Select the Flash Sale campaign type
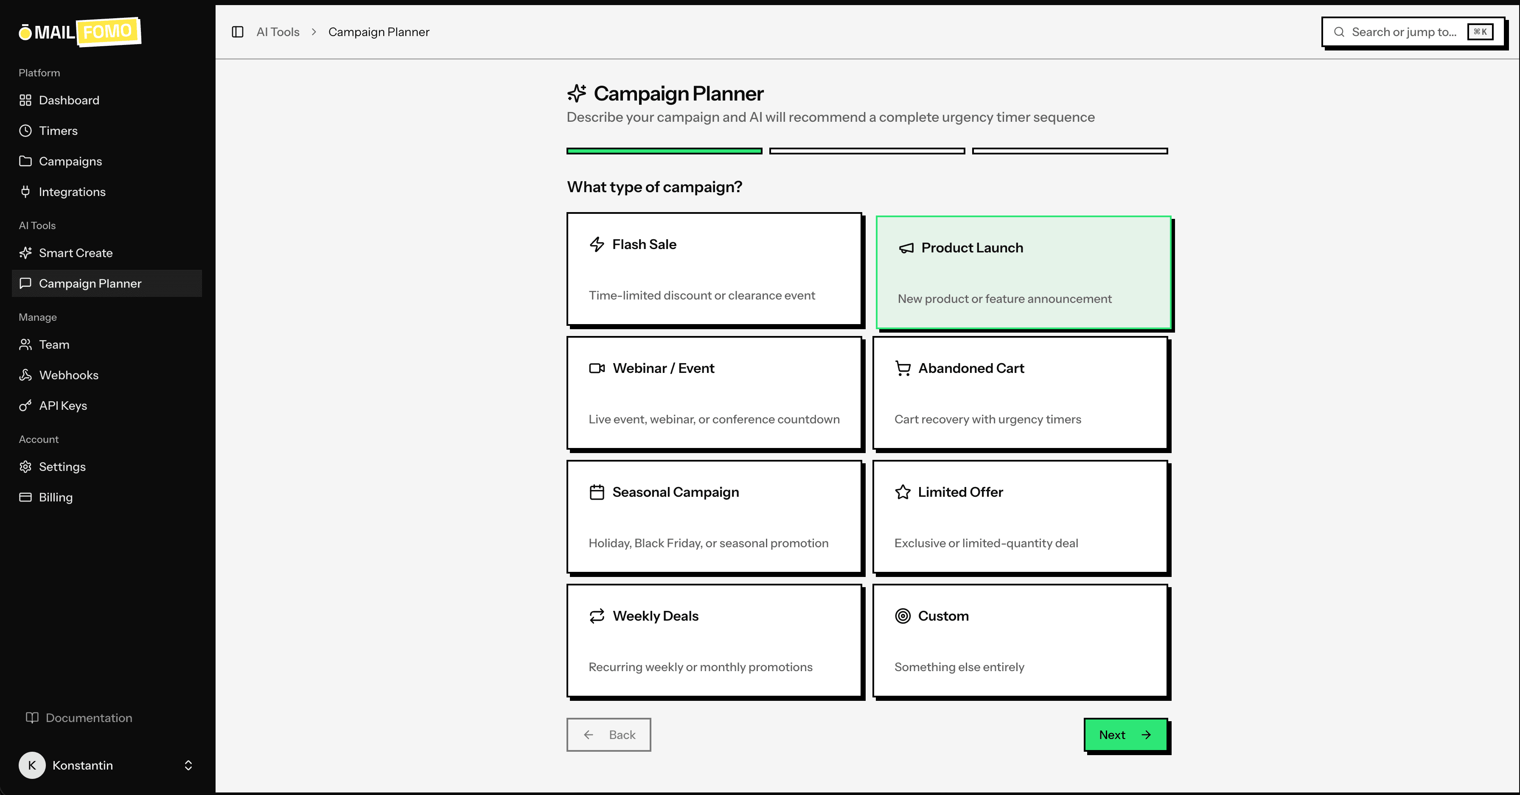Viewport: 1520px width, 795px height. pyautogui.click(x=713, y=269)
